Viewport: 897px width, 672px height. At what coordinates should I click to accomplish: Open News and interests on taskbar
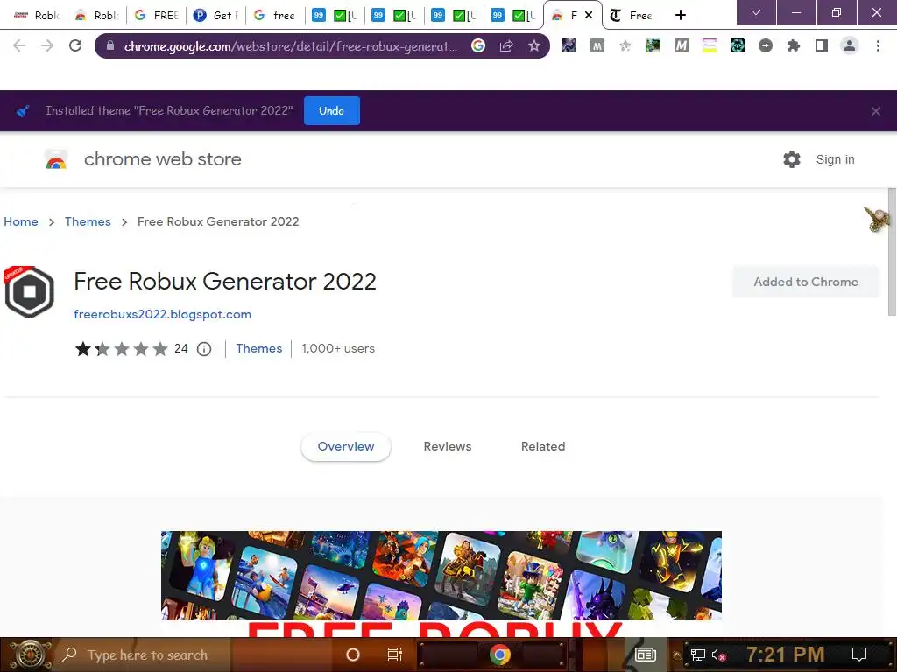(646, 654)
